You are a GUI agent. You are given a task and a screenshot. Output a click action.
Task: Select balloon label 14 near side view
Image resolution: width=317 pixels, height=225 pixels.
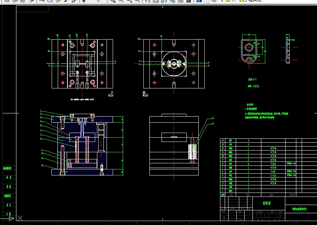pyautogui.click(x=213, y=123)
